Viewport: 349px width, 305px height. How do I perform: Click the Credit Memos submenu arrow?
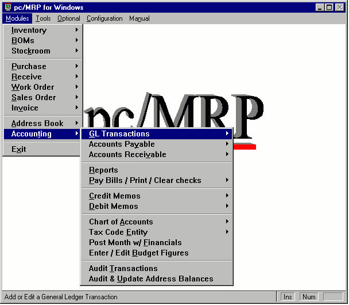coord(227,196)
